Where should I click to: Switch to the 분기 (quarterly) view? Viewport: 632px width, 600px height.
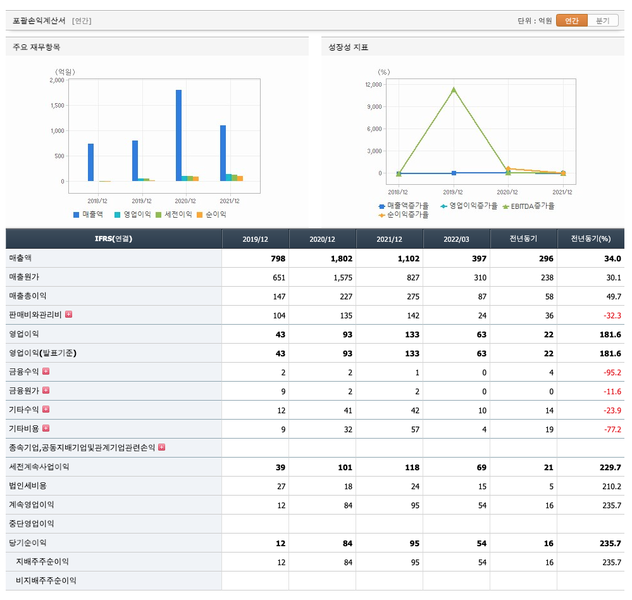tap(602, 20)
